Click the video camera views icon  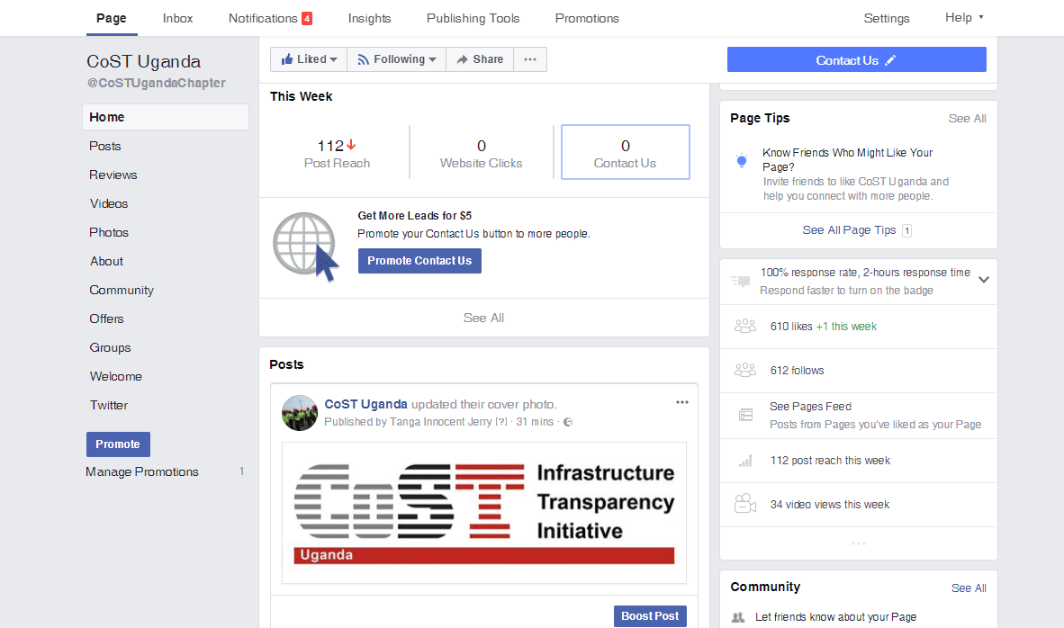coord(745,504)
